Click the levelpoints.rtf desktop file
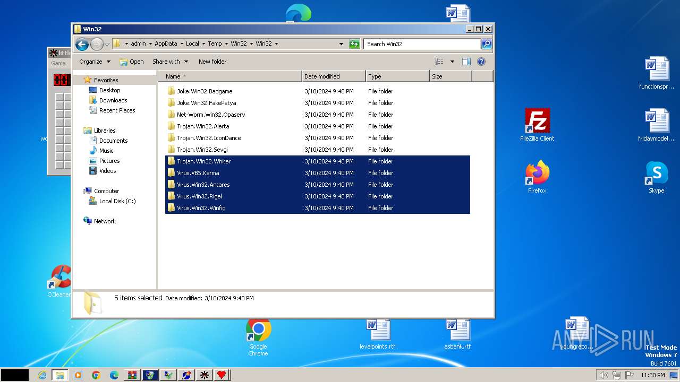This screenshot has height=382, width=680. click(378, 334)
